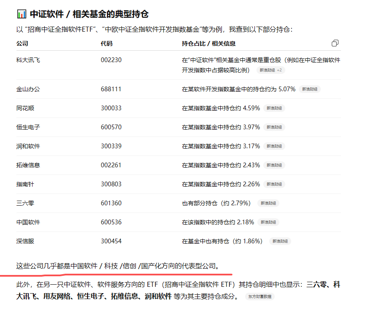This screenshot has height=313, width=374.
Task: Select the stock code 300803
Action: (x=111, y=184)
